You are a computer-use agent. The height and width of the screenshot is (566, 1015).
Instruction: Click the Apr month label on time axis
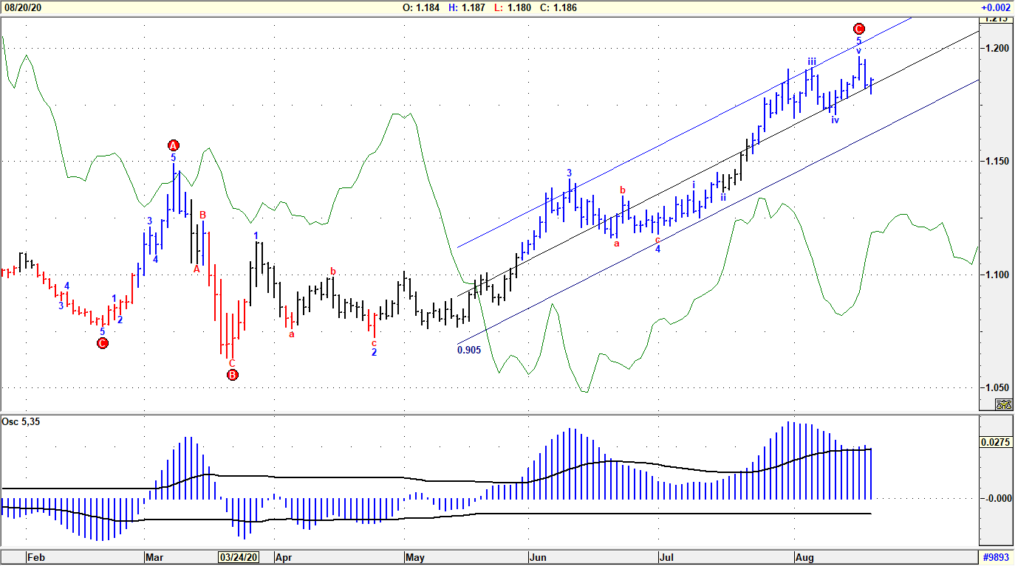click(x=284, y=558)
